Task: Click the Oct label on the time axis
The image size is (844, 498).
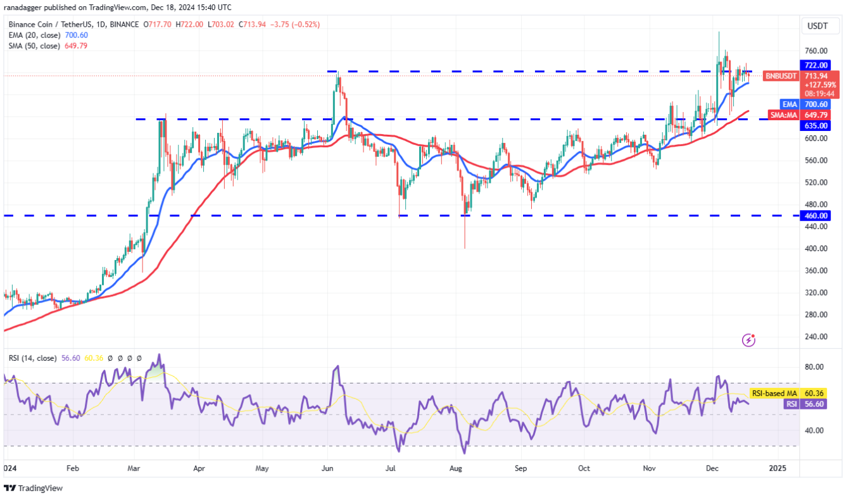Action: click(x=584, y=469)
